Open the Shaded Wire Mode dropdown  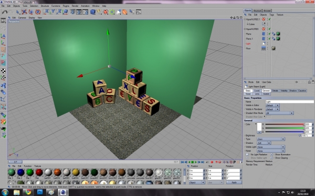pyautogui.click(x=279, y=113)
